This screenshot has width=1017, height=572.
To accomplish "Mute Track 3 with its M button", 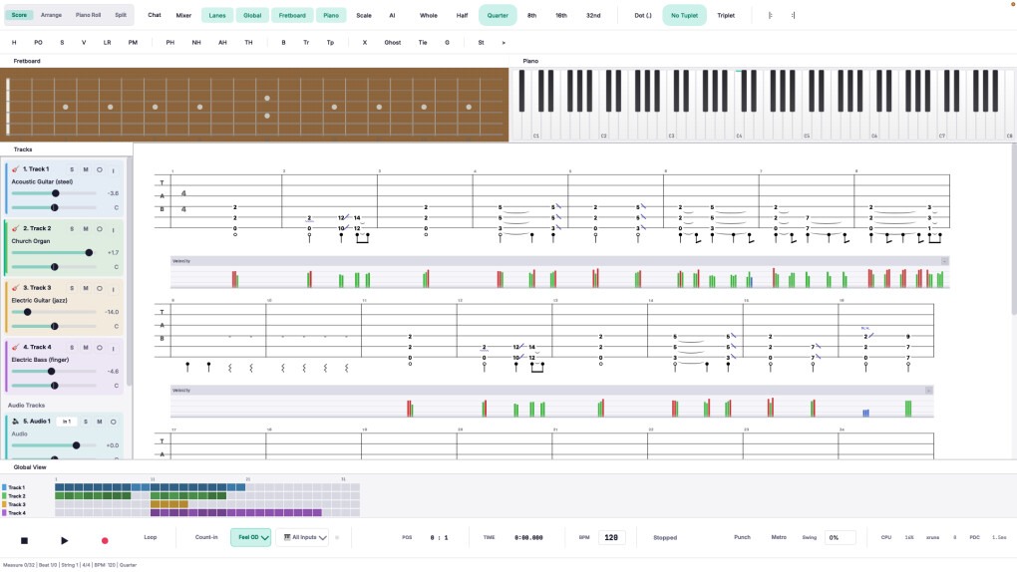I will (86, 288).
